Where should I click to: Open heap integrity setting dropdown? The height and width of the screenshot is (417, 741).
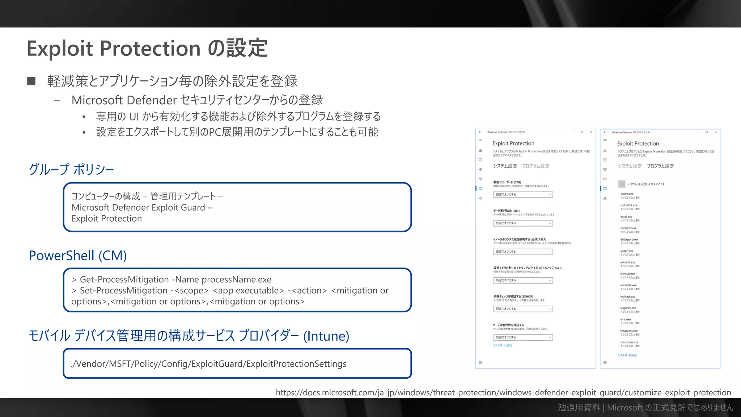pyautogui.click(x=523, y=337)
